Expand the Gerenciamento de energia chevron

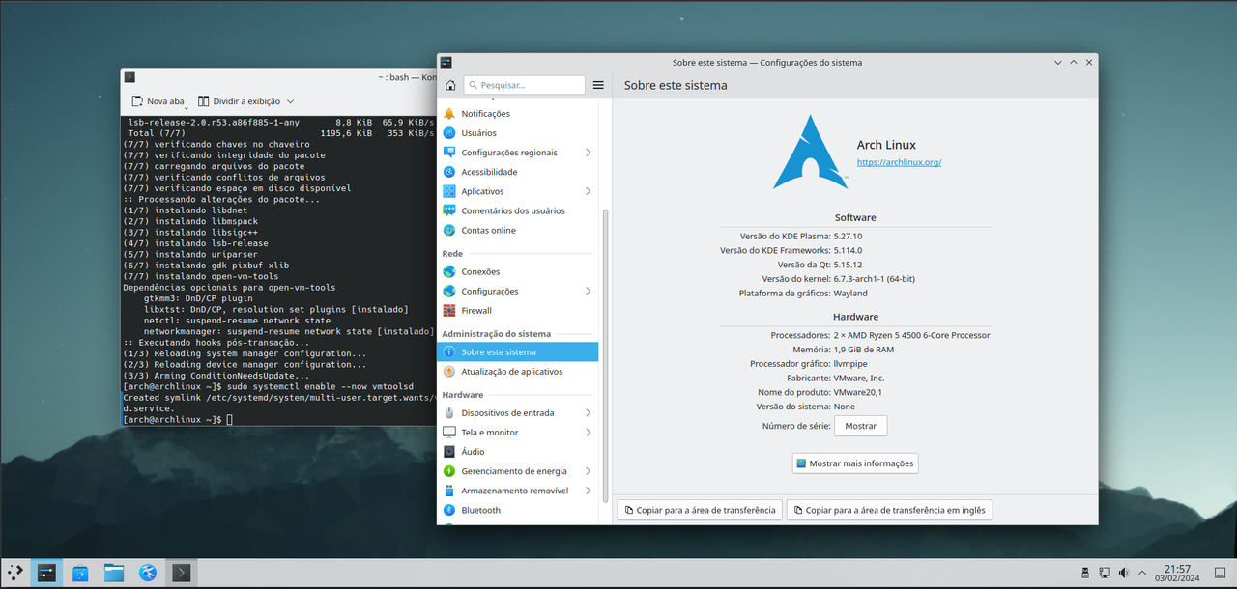tap(588, 471)
